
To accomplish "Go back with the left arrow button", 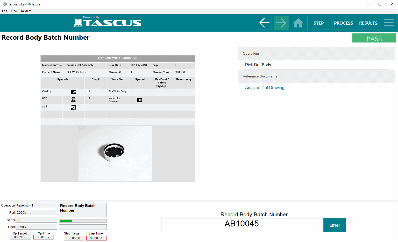I will pos(264,23).
